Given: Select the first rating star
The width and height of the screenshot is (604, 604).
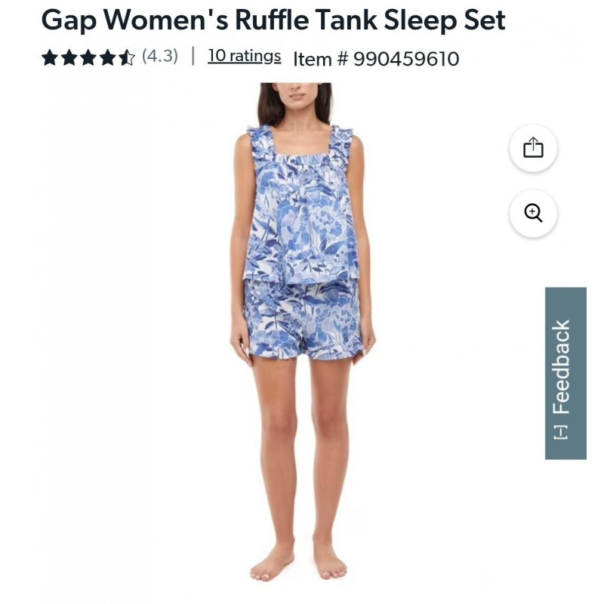Looking at the screenshot, I should pyautogui.click(x=50, y=58).
